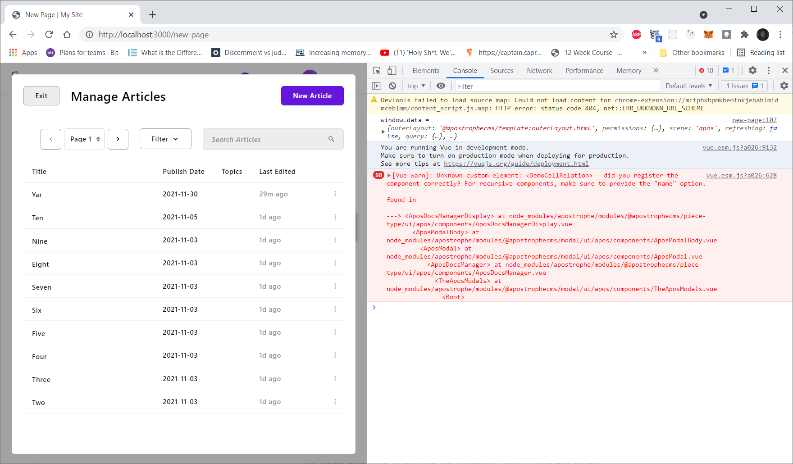Screen dimensions: 793x464
Task: Follow the vuejs.org deployment guide link
Action: click(x=516, y=164)
